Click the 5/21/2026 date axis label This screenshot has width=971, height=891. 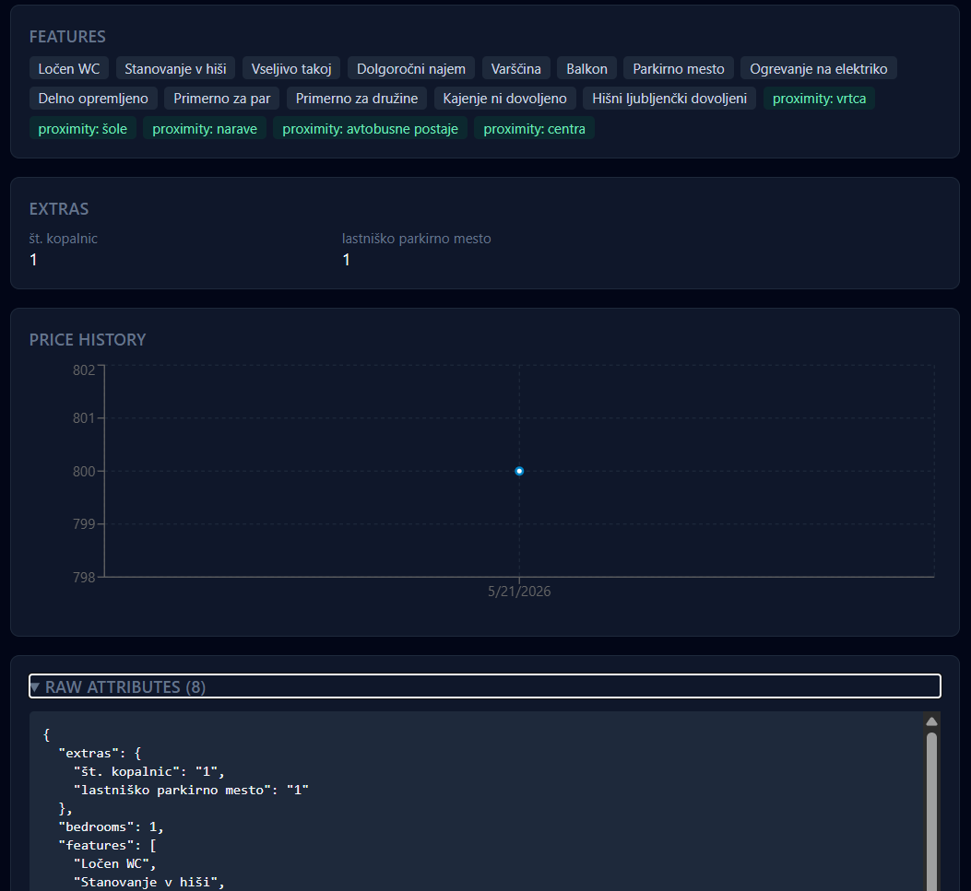click(x=519, y=591)
